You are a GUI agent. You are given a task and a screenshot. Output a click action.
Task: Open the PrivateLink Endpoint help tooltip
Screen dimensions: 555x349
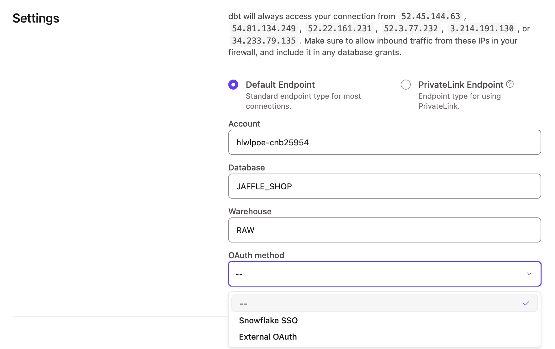click(510, 84)
